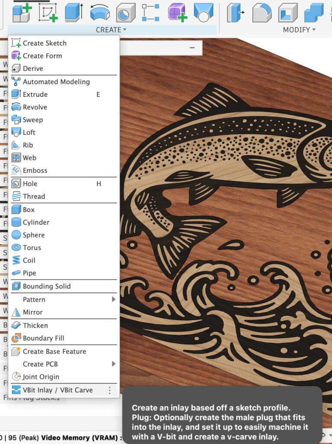Select the Hole tool in the toolbar

(x=126, y=12)
